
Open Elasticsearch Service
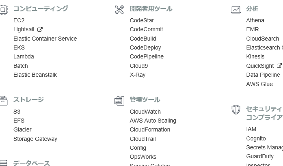click(x=265, y=47)
